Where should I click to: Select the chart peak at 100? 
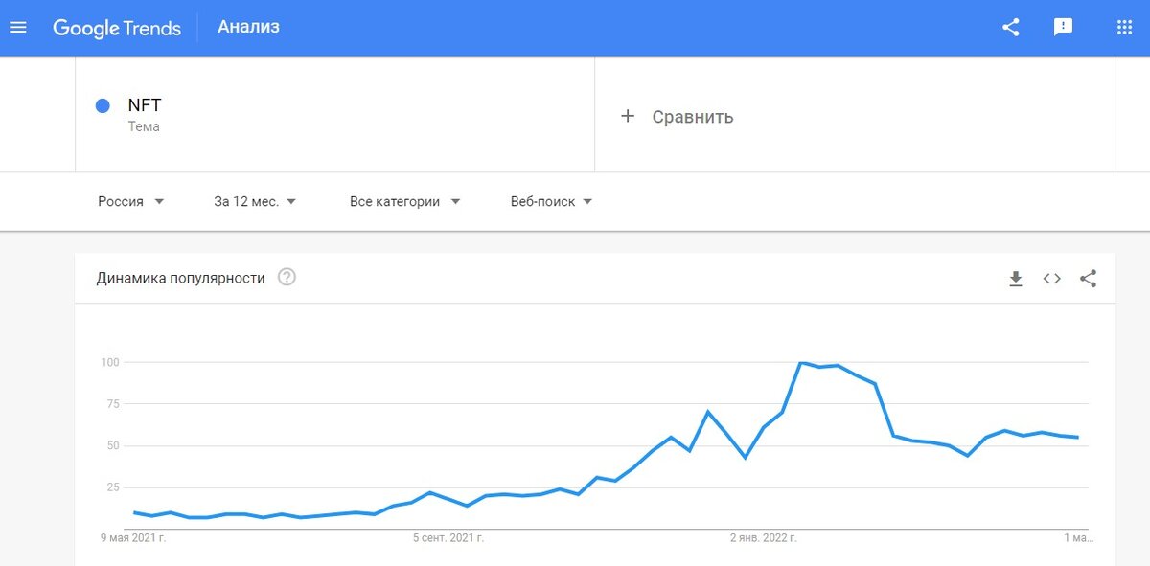[x=800, y=363]
